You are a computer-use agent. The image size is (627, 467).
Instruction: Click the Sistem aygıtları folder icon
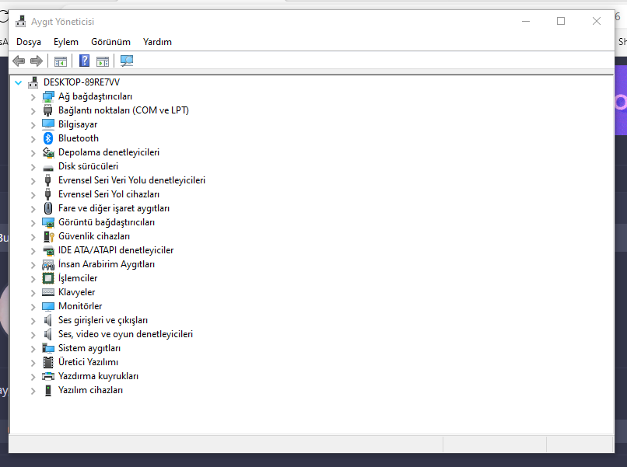tap(48, 348)
